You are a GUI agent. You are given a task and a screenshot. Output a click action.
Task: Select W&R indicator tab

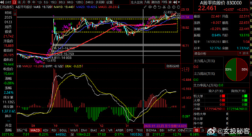pyautogui.click(x=74, y=130)
